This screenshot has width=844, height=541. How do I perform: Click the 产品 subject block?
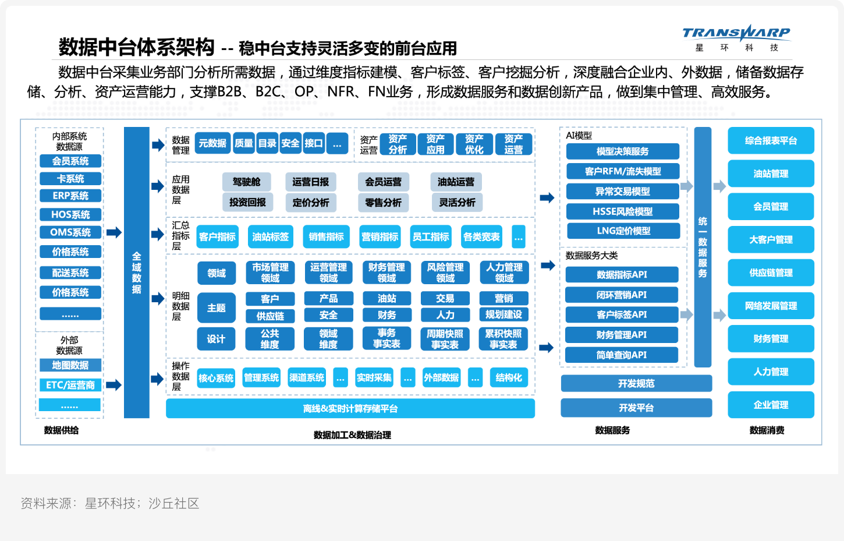[328, 299]
